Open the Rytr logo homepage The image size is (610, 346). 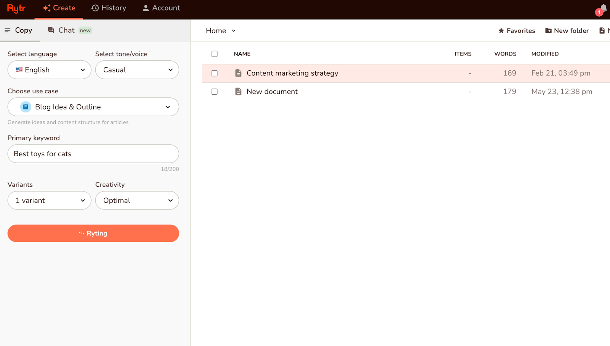pos(16,8)
